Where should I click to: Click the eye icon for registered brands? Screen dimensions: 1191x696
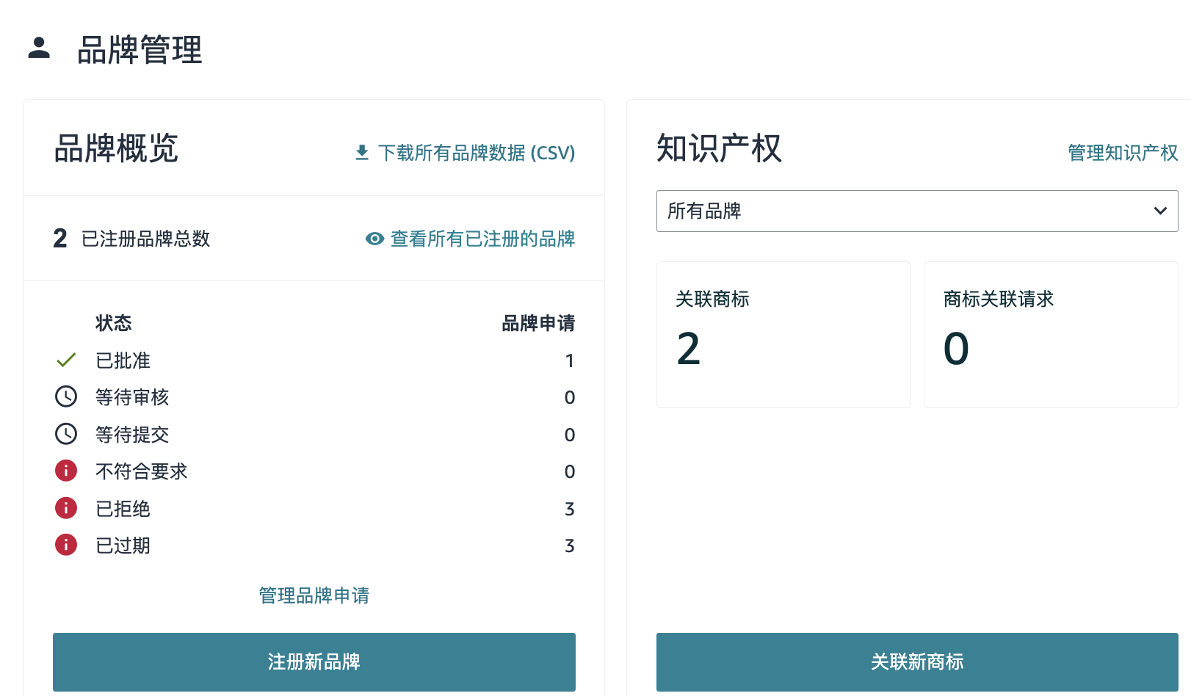[x=374, y=239]
